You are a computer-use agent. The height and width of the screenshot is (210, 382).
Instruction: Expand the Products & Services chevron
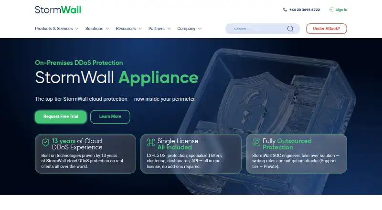[77, 29]
